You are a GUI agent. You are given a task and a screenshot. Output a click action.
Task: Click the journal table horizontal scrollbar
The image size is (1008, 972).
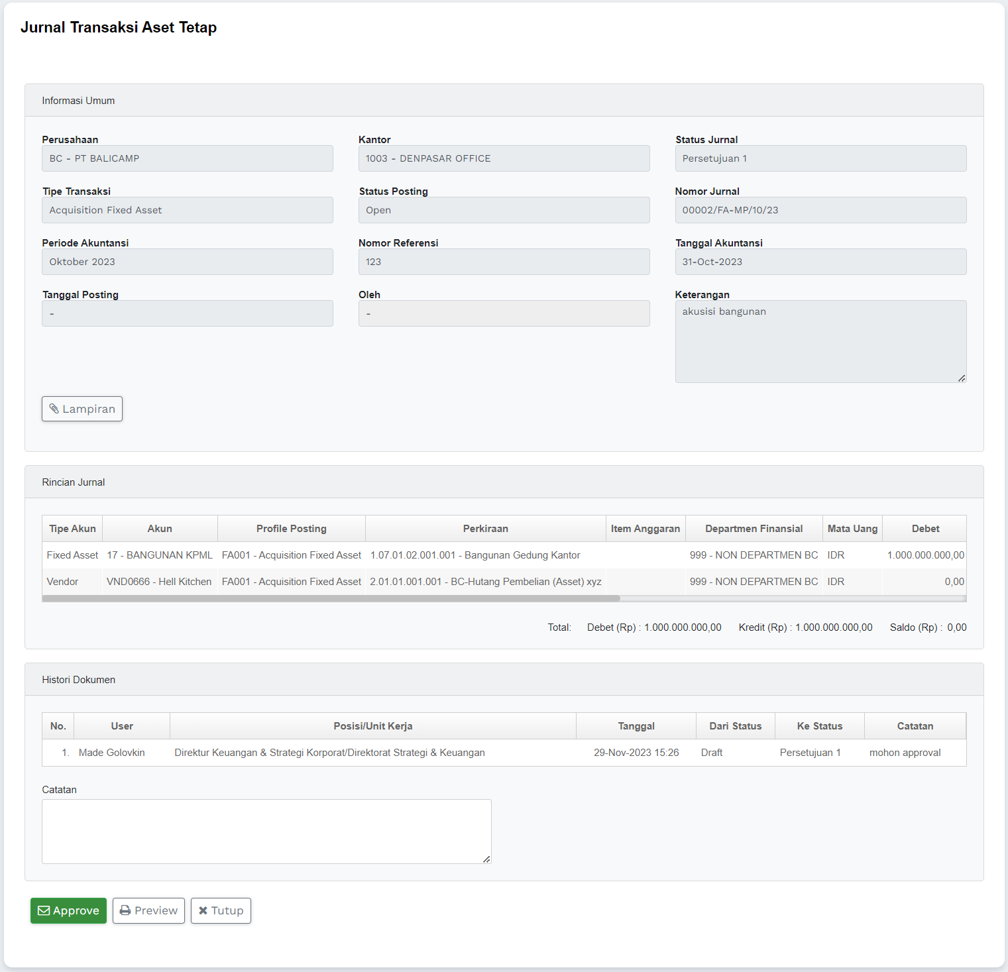(x=331, y=598)
